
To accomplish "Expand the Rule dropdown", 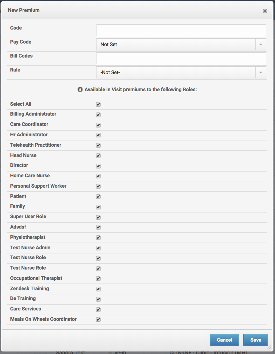I will point(260,73).
